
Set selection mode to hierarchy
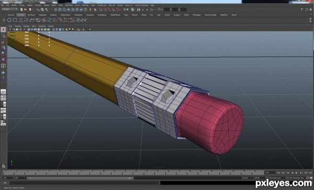click(38, 9)
